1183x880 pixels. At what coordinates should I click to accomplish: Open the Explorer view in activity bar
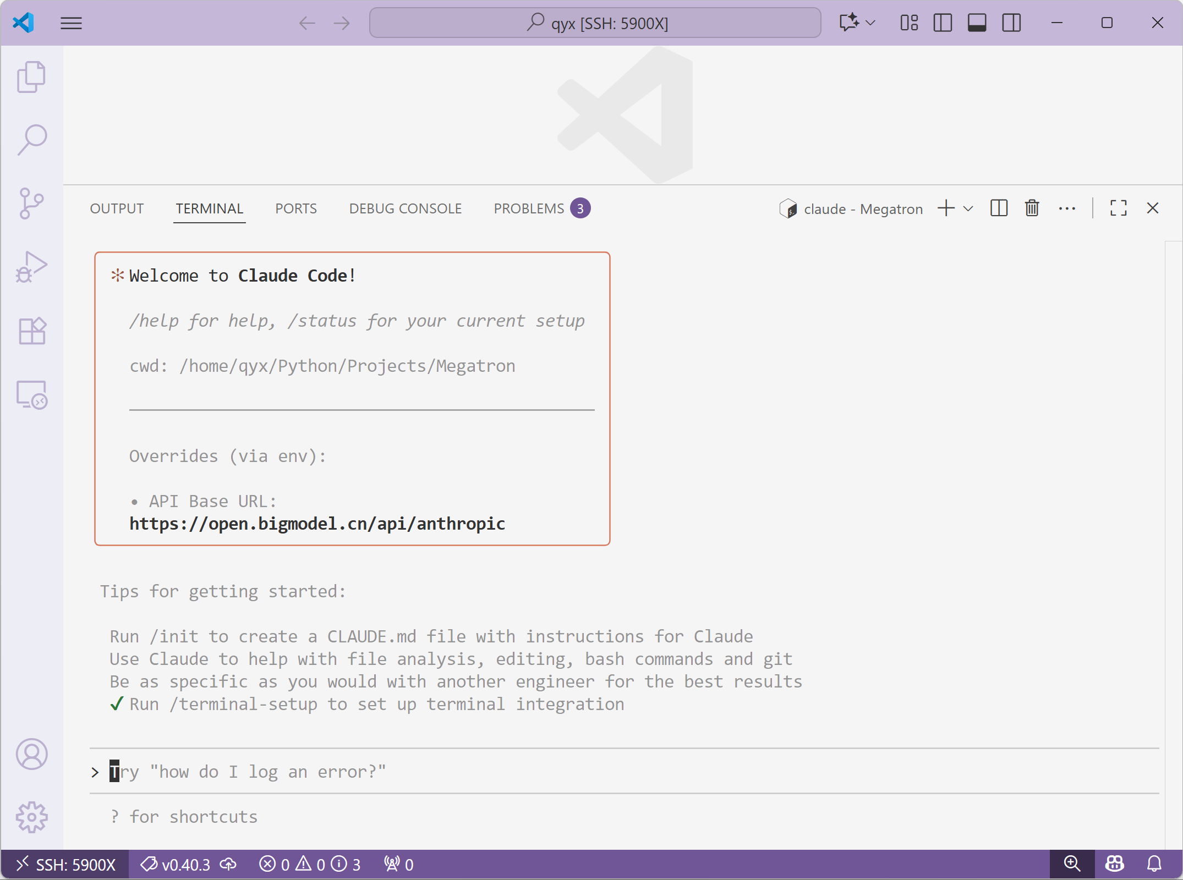(x=31, y=77)
